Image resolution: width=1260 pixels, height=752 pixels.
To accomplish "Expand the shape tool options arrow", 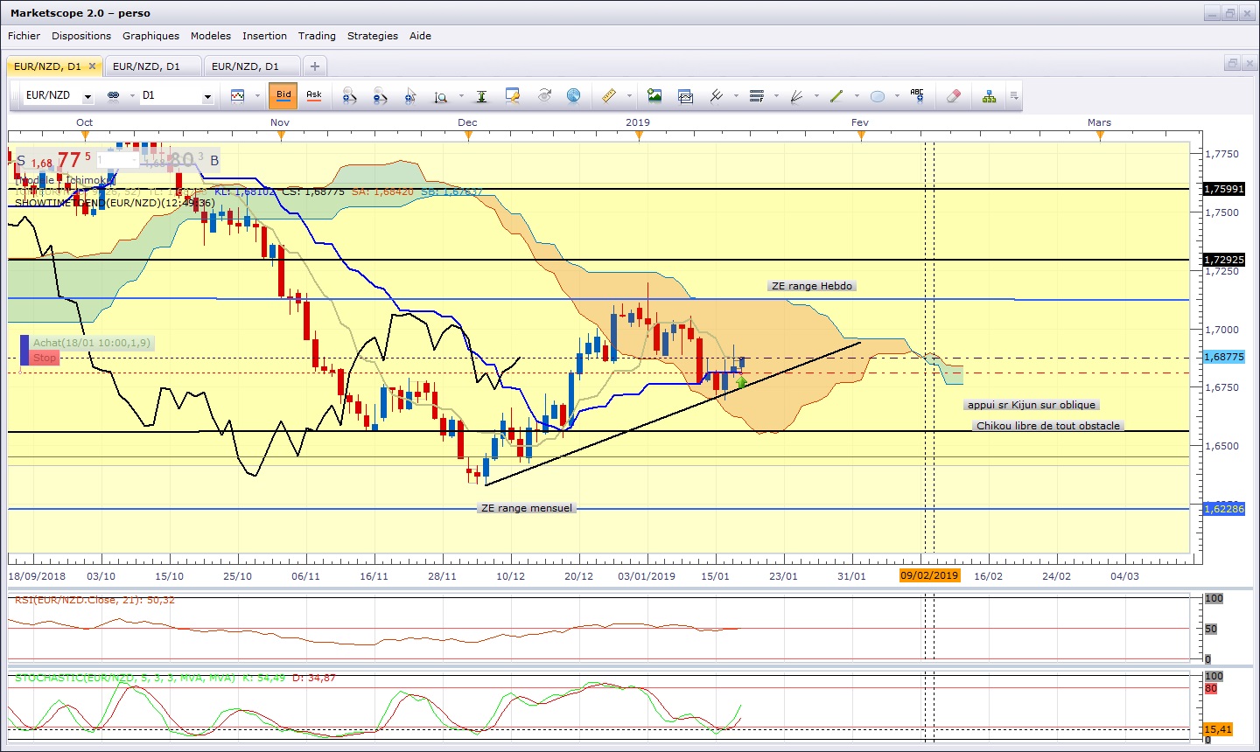I will click(x=897, y=96).
